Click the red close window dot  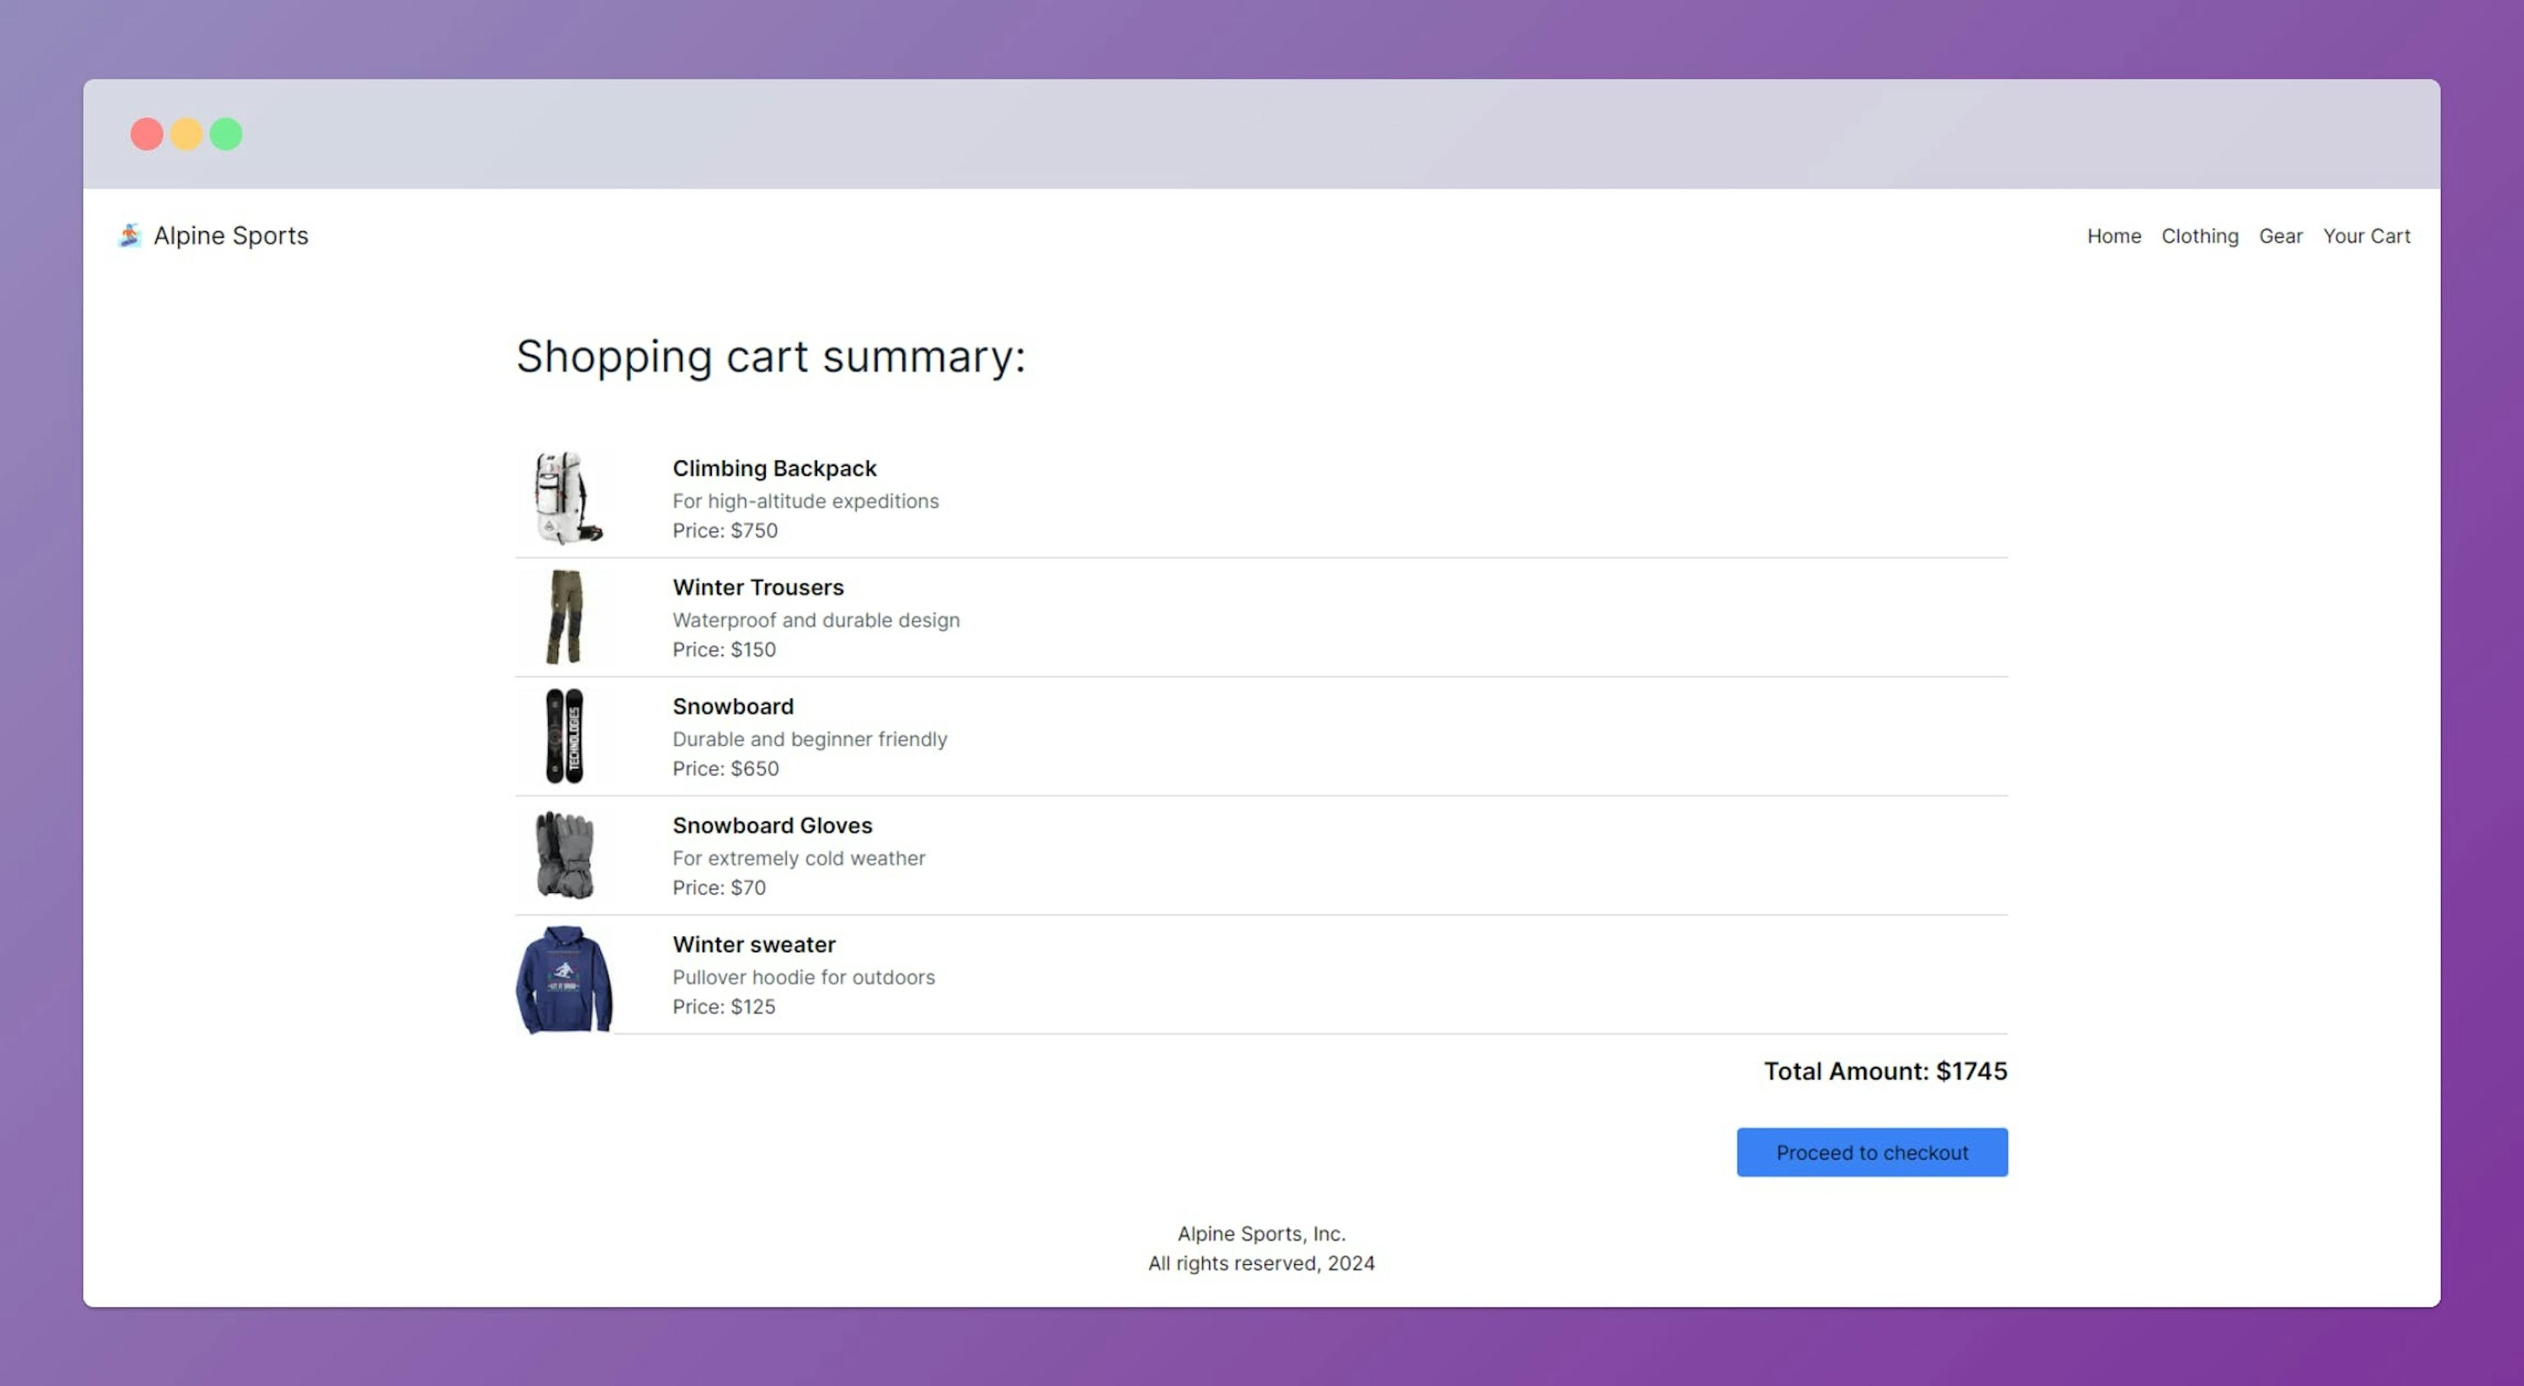click(x=147, y=134)
